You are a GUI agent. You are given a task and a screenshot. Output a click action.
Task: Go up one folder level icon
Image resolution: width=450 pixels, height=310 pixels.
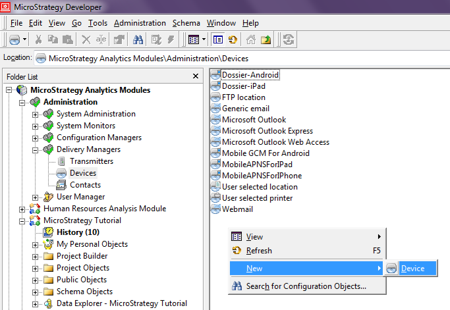(x=266, y=39)
